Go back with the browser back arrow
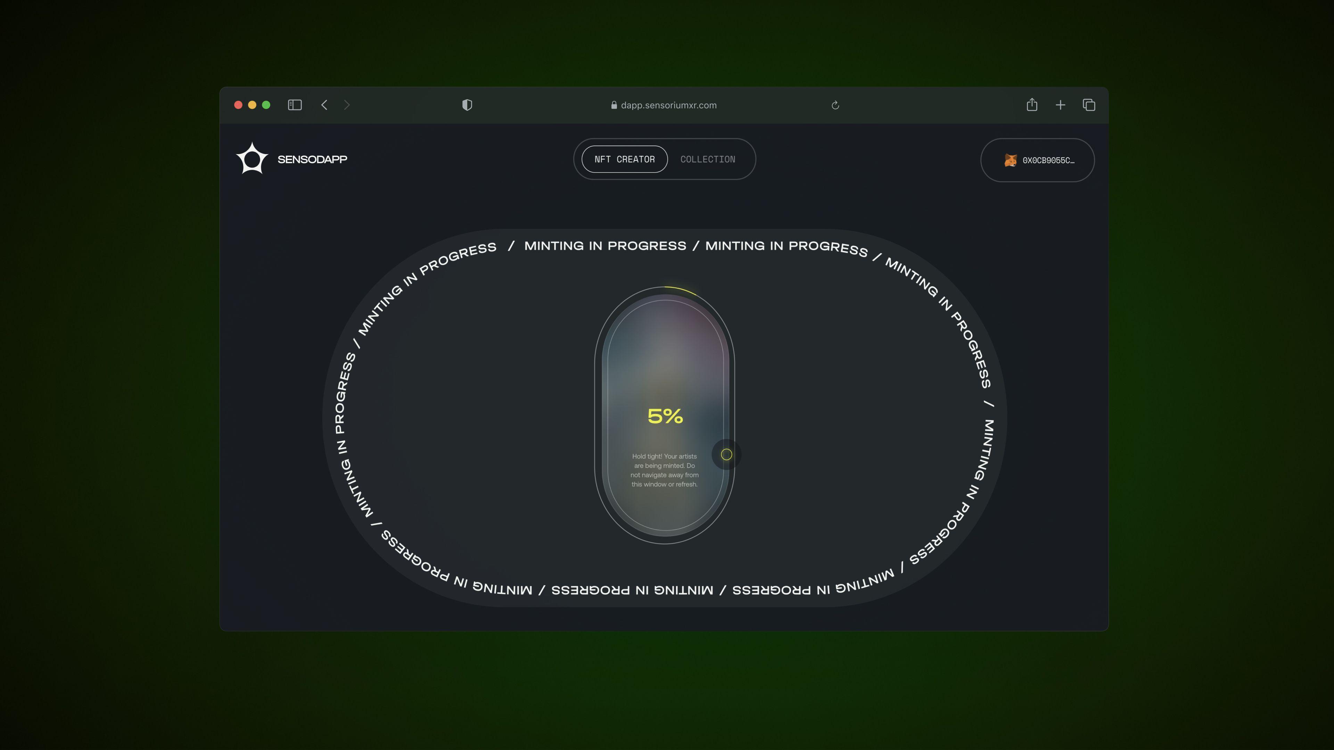Image resolution: width=1334 pixels, height=750 pixels. tap(324, 105)
